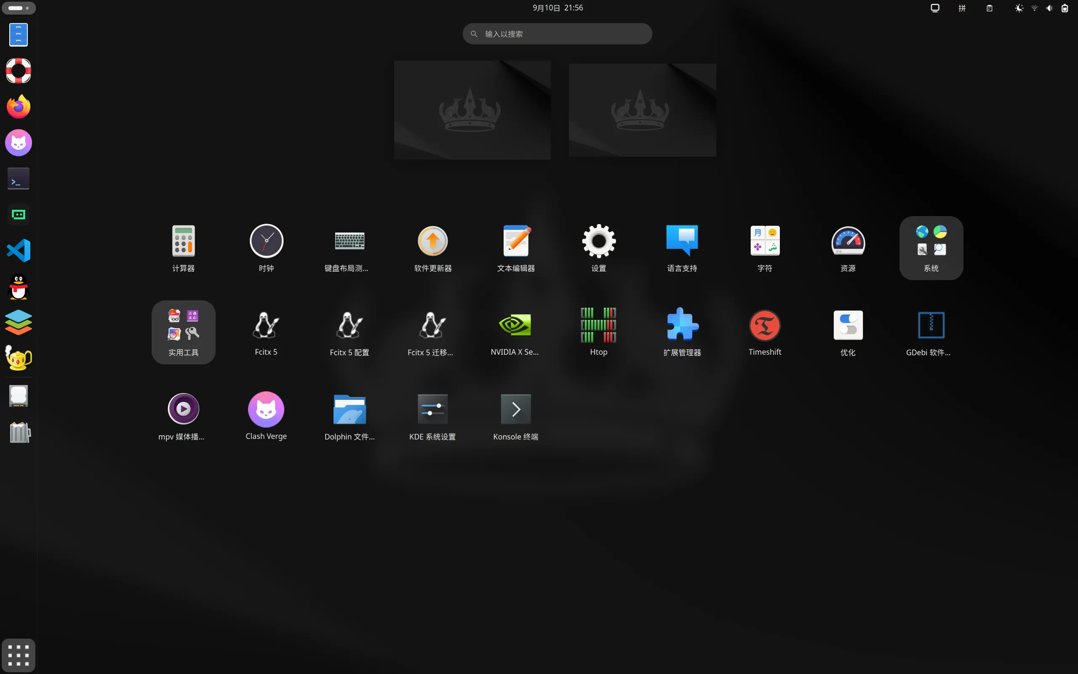Open the 优化 tweaks app
The width and height of the screenshot is (1078, 674).
[848, 332]
